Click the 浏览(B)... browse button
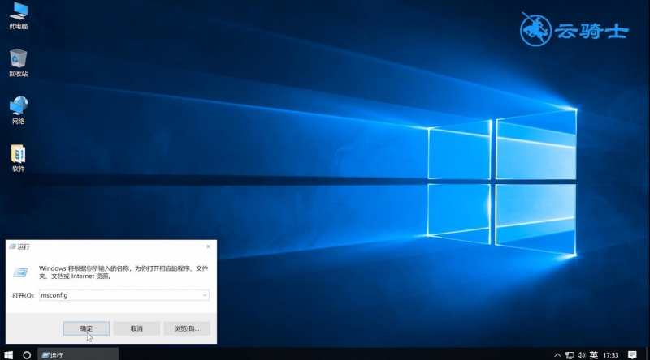Image resolution: width=650 pixels, height=360 pixels. click(x=187, y=328)
